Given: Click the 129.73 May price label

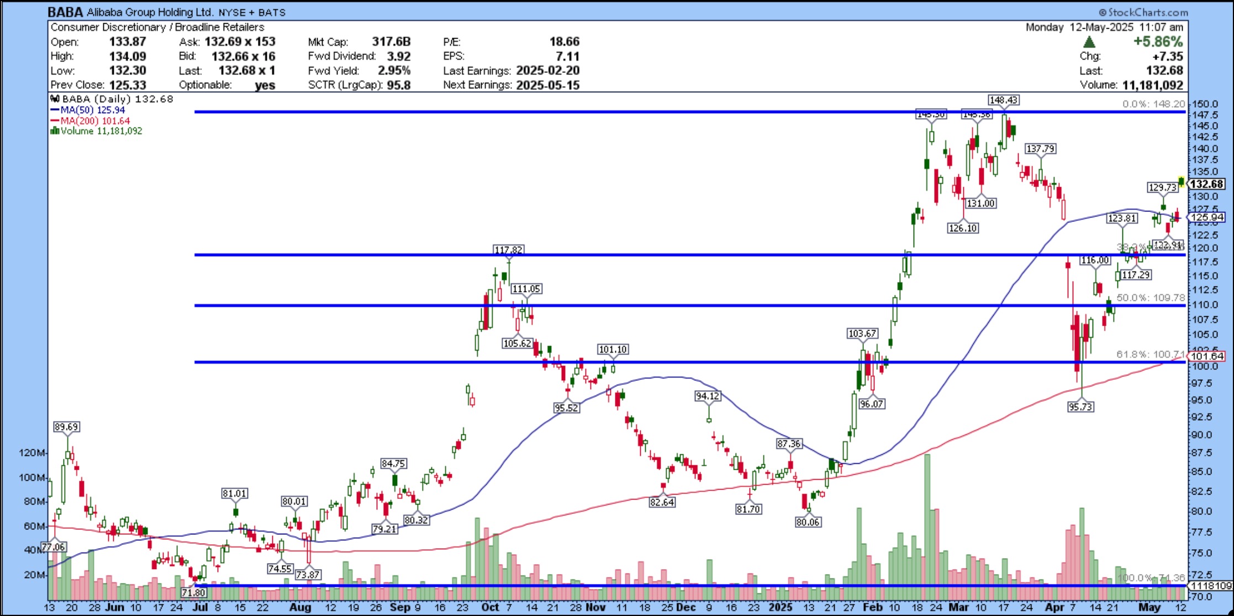Looking at the screenshot, I should point(1163,187).
